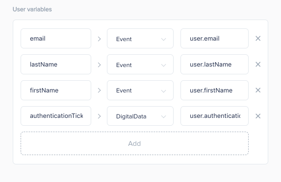Add a new user variable

134,143
